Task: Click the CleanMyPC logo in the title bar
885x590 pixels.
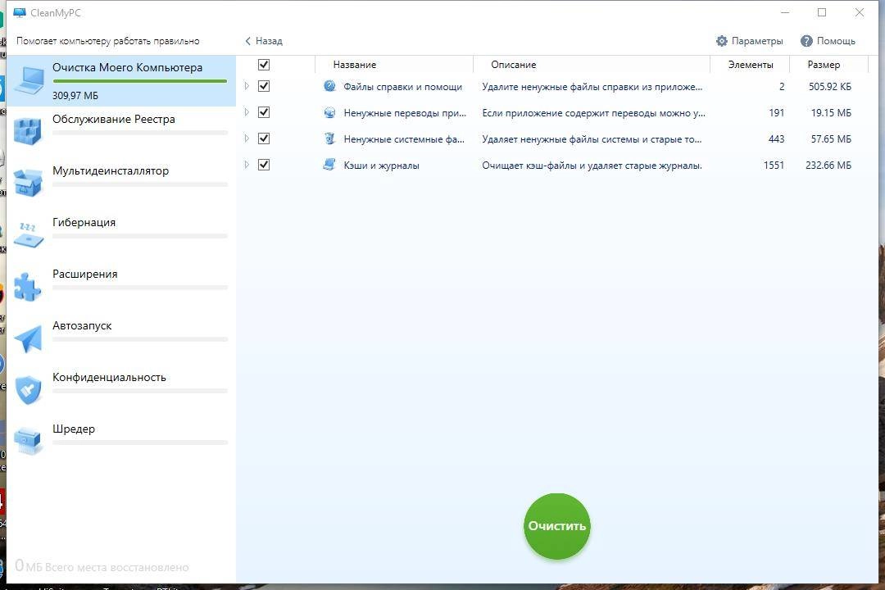Action: point(20,12)
